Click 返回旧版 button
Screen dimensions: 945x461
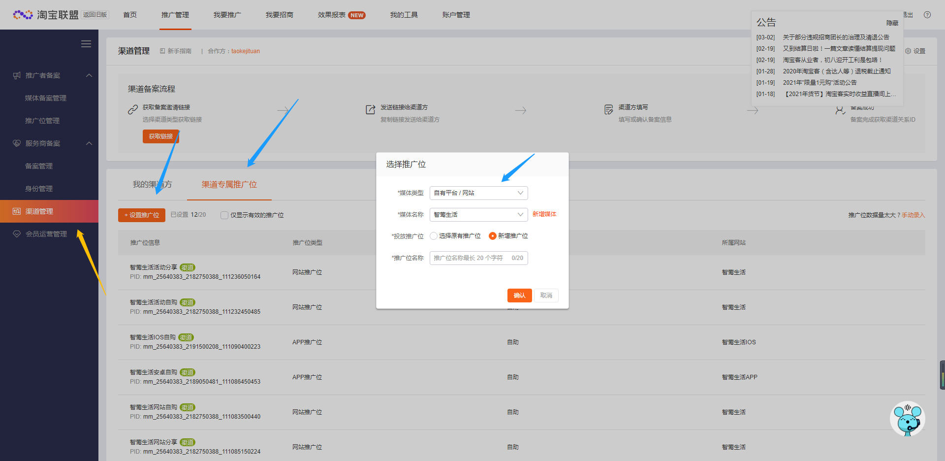(x=95, y=15)
